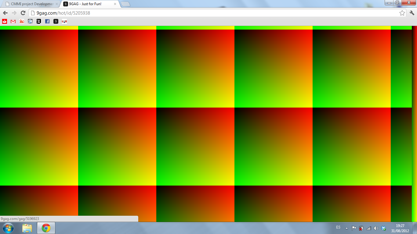Open the Gmail bookmark
The width and height of the screenshot is (417, 234).
[13, 21]
